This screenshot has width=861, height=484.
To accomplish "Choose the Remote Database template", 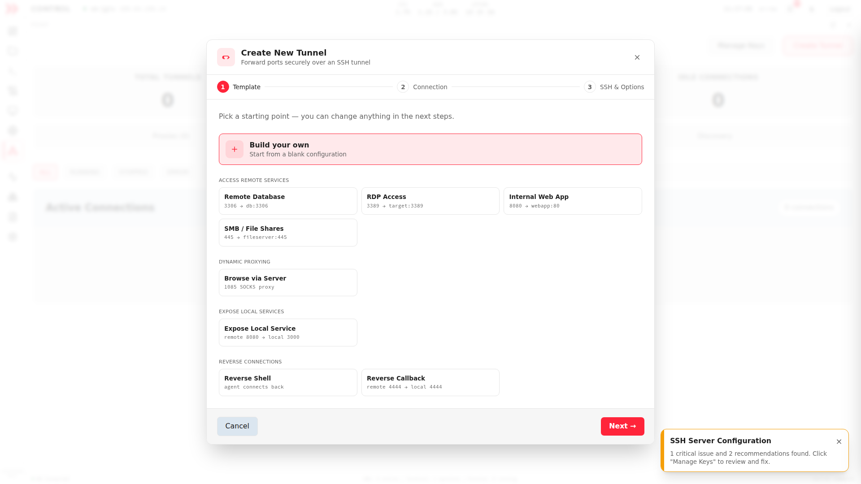I will pos(288,201).
